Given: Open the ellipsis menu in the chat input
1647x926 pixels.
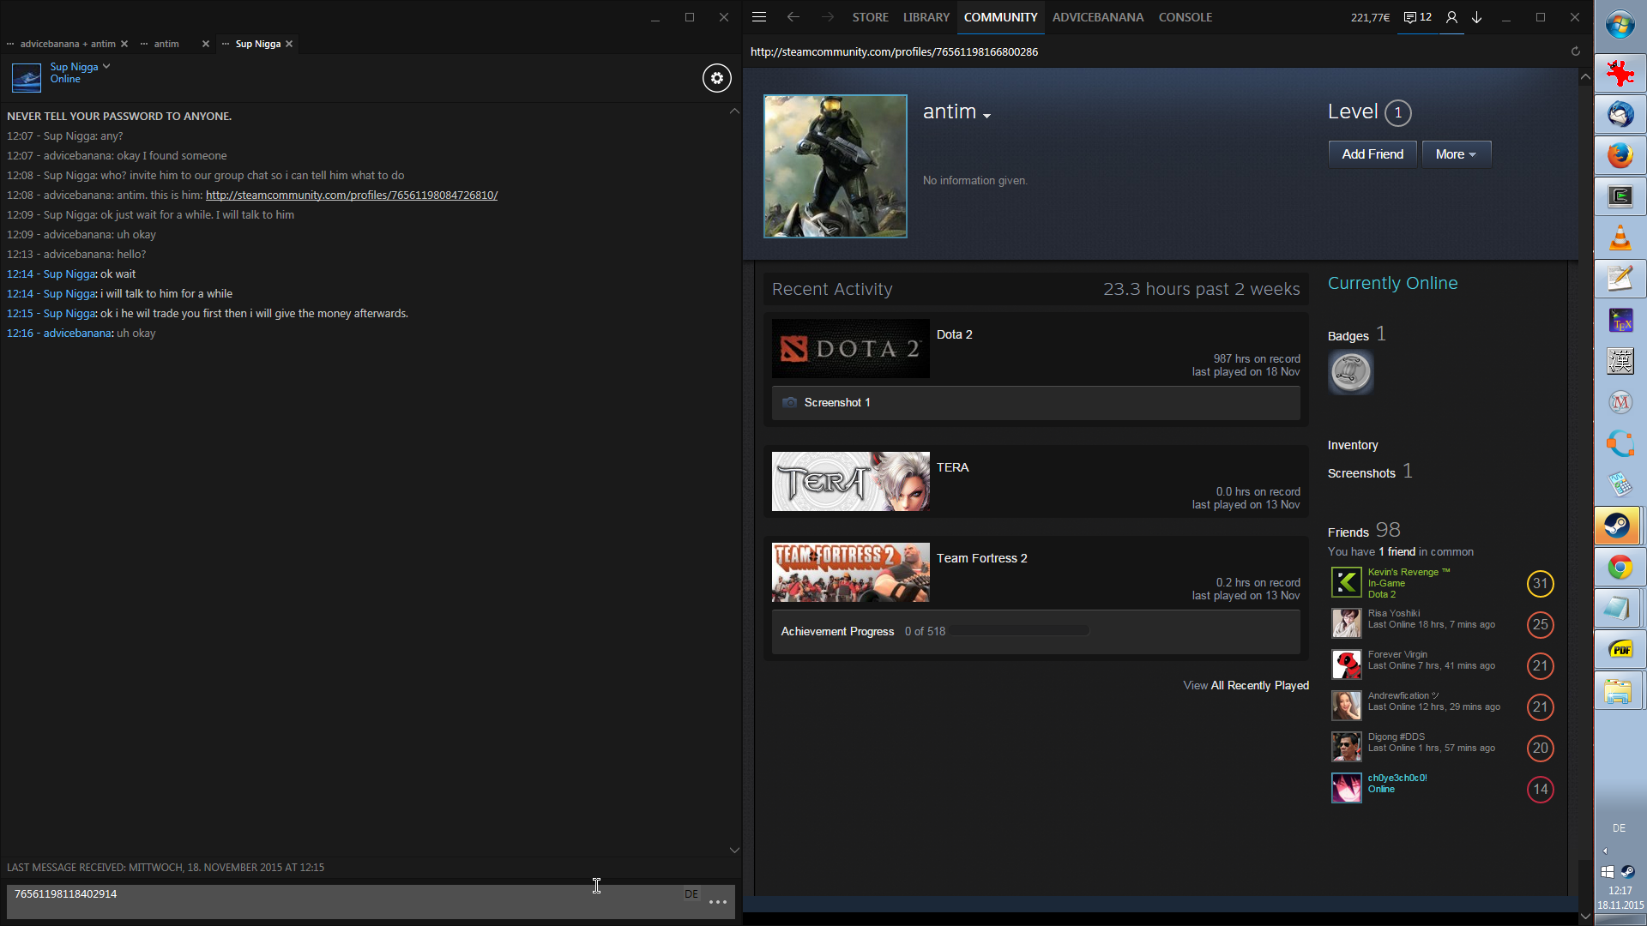Looking at the screenshot, I should point(718,902).
